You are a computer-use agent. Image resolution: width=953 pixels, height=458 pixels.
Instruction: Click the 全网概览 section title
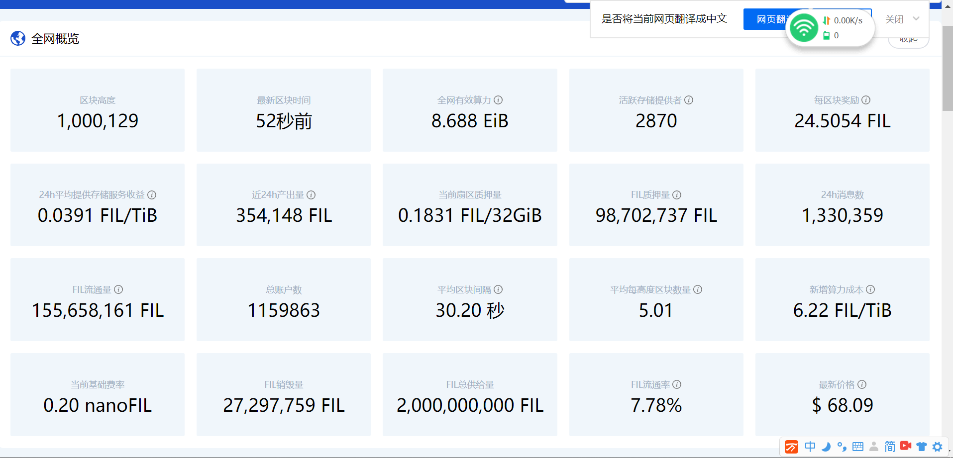pyautogui.click(x=55, y=39)
